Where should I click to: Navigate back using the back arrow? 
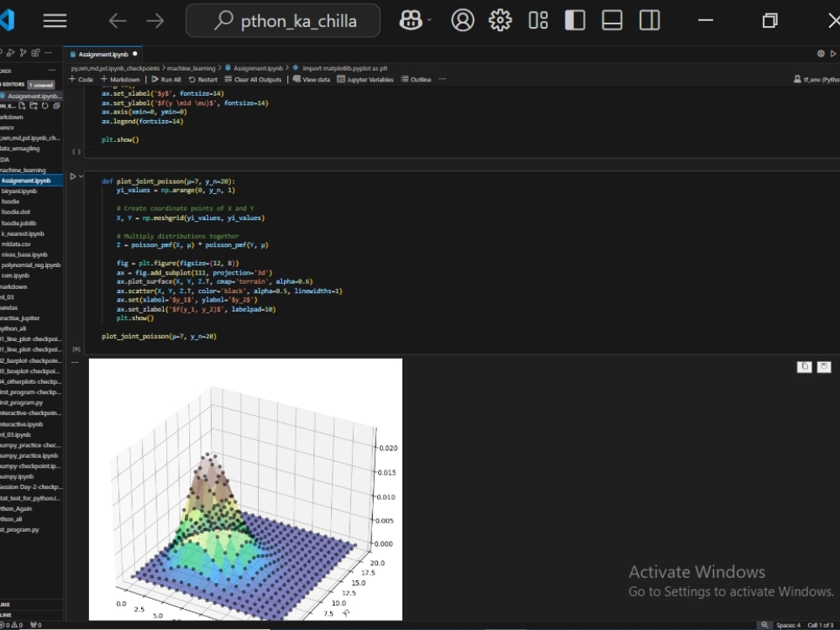(117, 20)
